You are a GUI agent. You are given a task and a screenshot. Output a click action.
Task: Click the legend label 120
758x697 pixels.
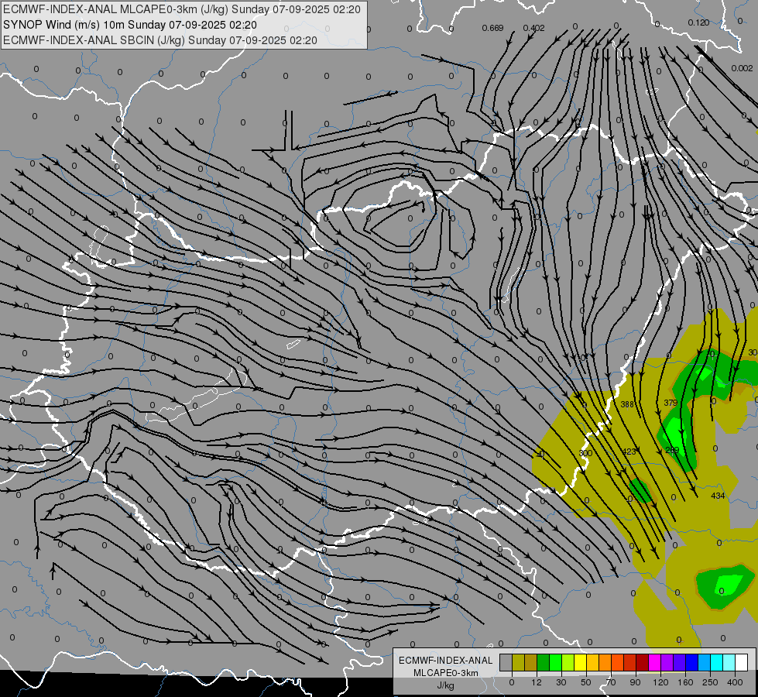point(661,682)
